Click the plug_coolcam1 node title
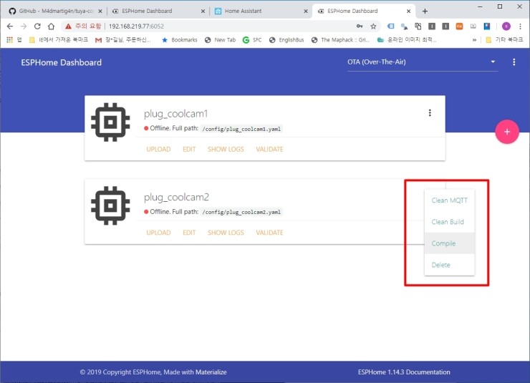 (175, 114)
